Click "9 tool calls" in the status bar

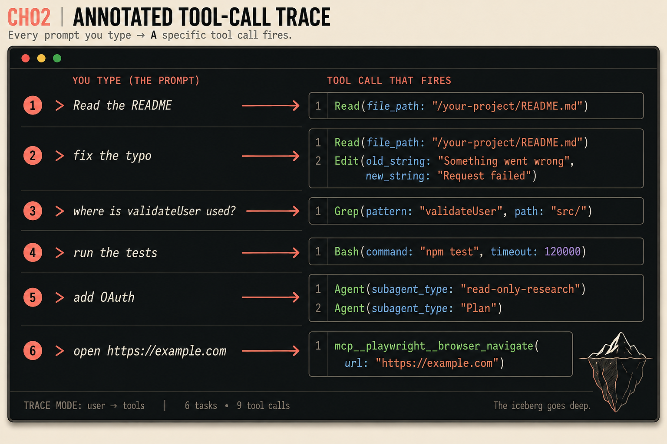(x=263, y=406)
